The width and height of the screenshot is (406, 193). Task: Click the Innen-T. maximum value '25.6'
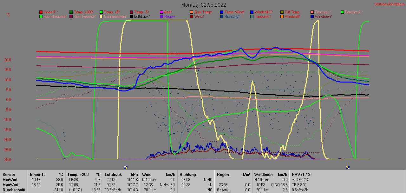click(59, 185)
